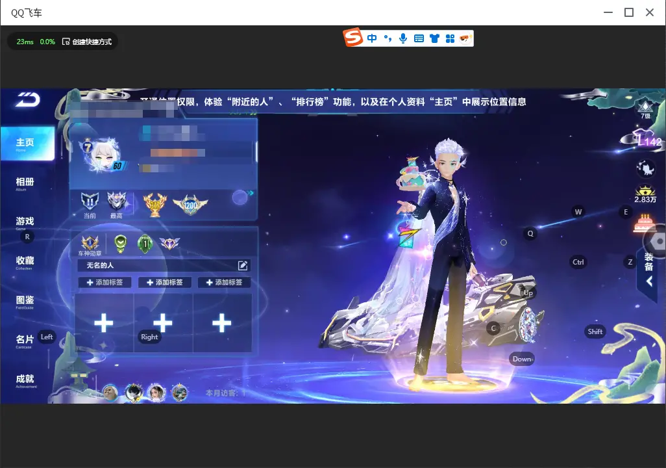The height and width of the screenshot is (468, 666).
Task: Click the W key overlay
Action: [578, 212]
